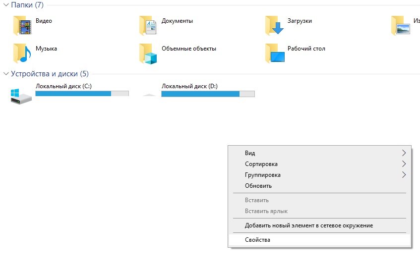420x273 pixels.
Task: Click the greyed Вставить ярлык entry
Action: (319, 211)
